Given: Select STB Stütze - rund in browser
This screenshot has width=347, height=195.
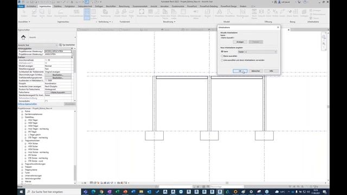Looking at the screenshot, I should 36,161.
